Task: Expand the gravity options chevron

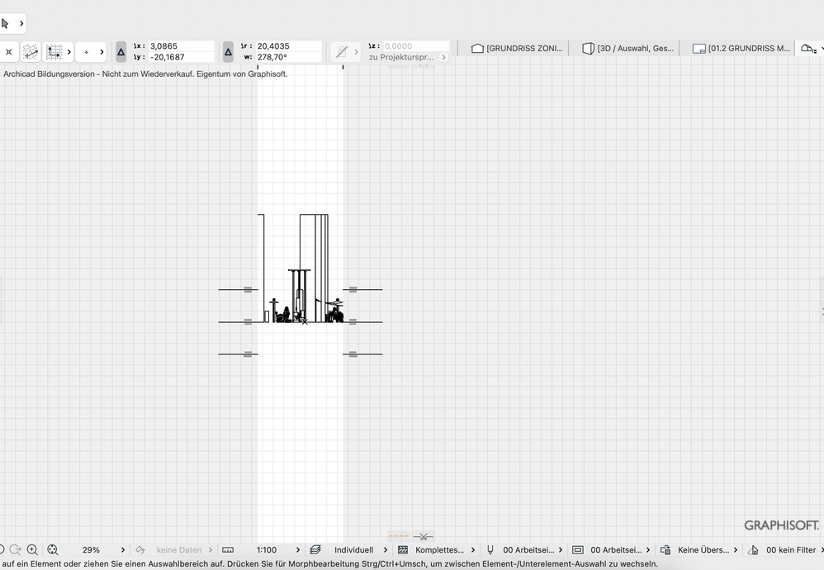Action: click(356, 51)
